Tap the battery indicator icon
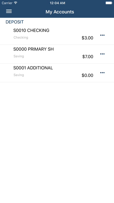This screenshot has width=114, height=203. coord(109,3)
